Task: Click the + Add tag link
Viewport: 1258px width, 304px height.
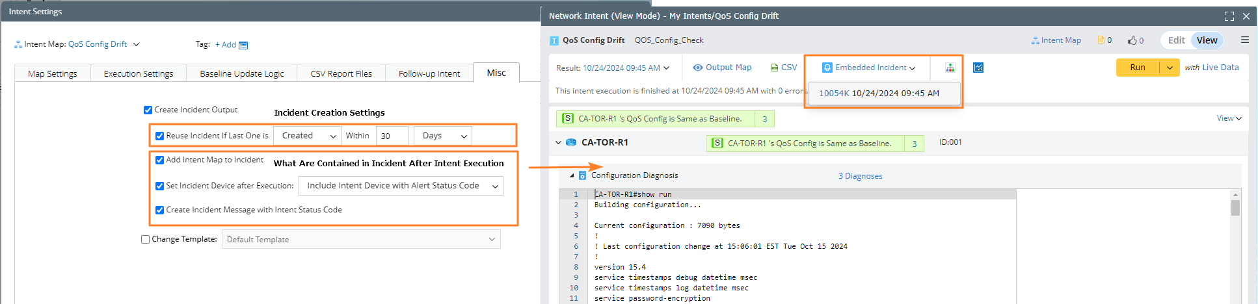Action: click(226, 45)
